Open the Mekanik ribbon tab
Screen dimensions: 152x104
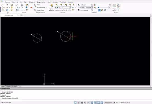(70, 2)
